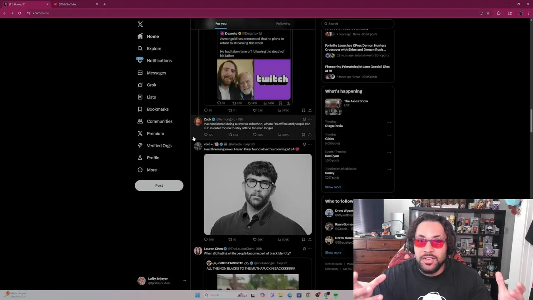This screenshot has height=300, width=533.
Task: Reply to the Hasan Piker post
Action: (208, 240)
